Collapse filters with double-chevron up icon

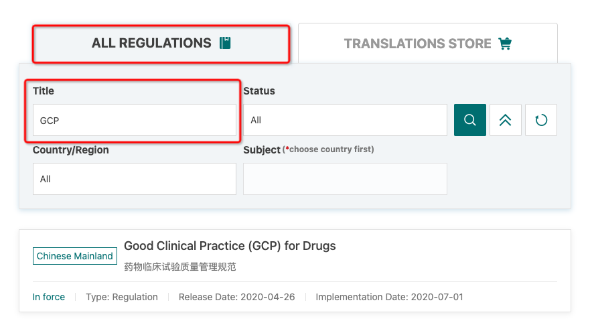tap(505, 120)
